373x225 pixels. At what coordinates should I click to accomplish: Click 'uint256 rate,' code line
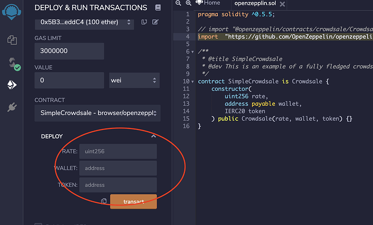[247, 96]
